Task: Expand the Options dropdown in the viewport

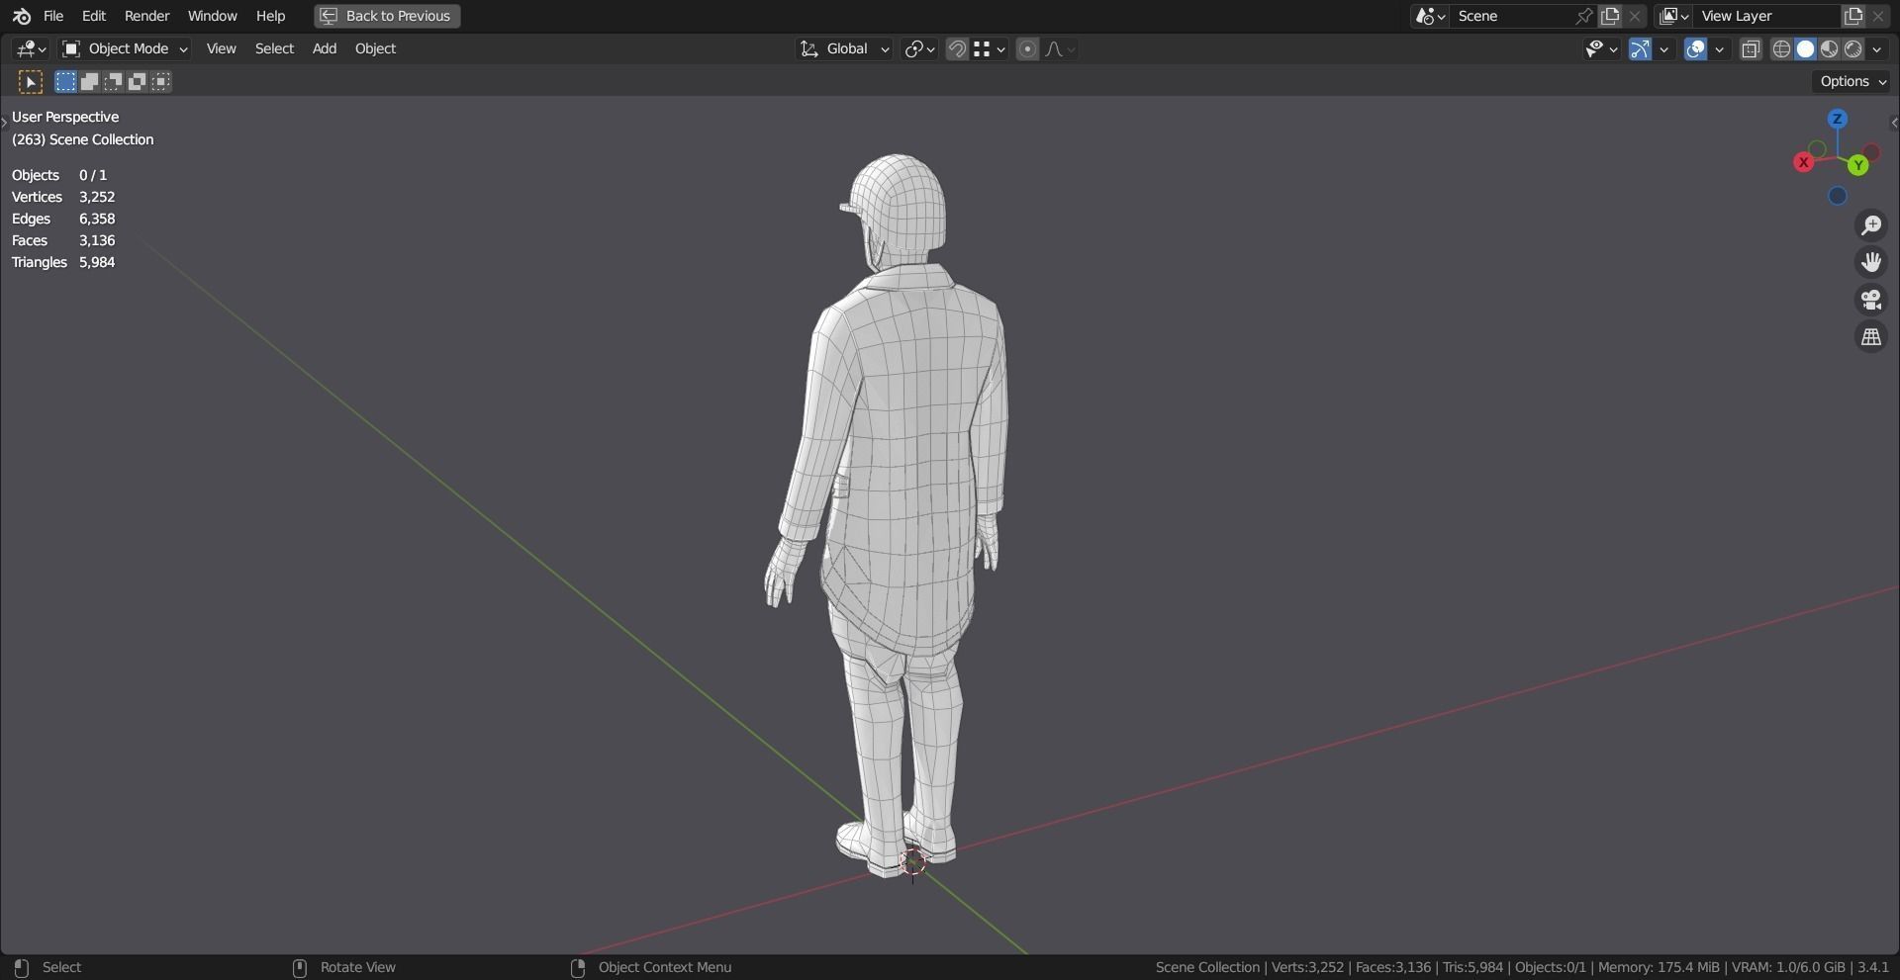Action: tap(1850, 81)
